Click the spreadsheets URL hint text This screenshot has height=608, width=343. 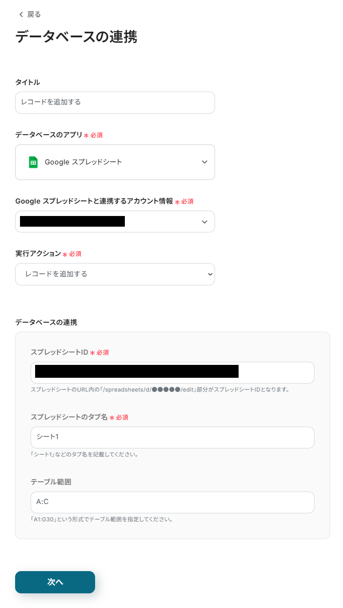coord(160,390)
